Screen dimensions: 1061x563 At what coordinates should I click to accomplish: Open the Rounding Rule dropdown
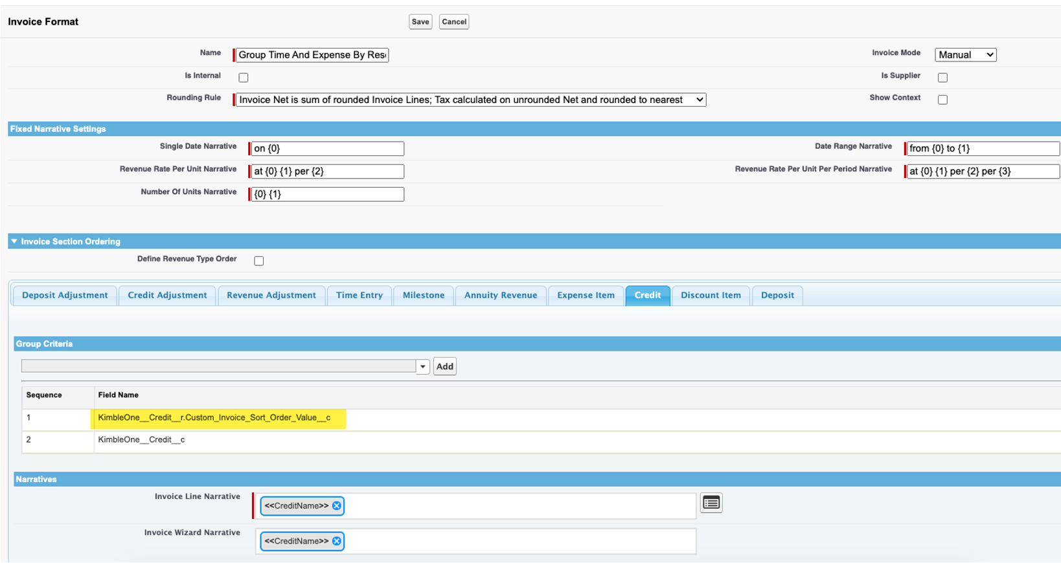(x=471, y=100)
